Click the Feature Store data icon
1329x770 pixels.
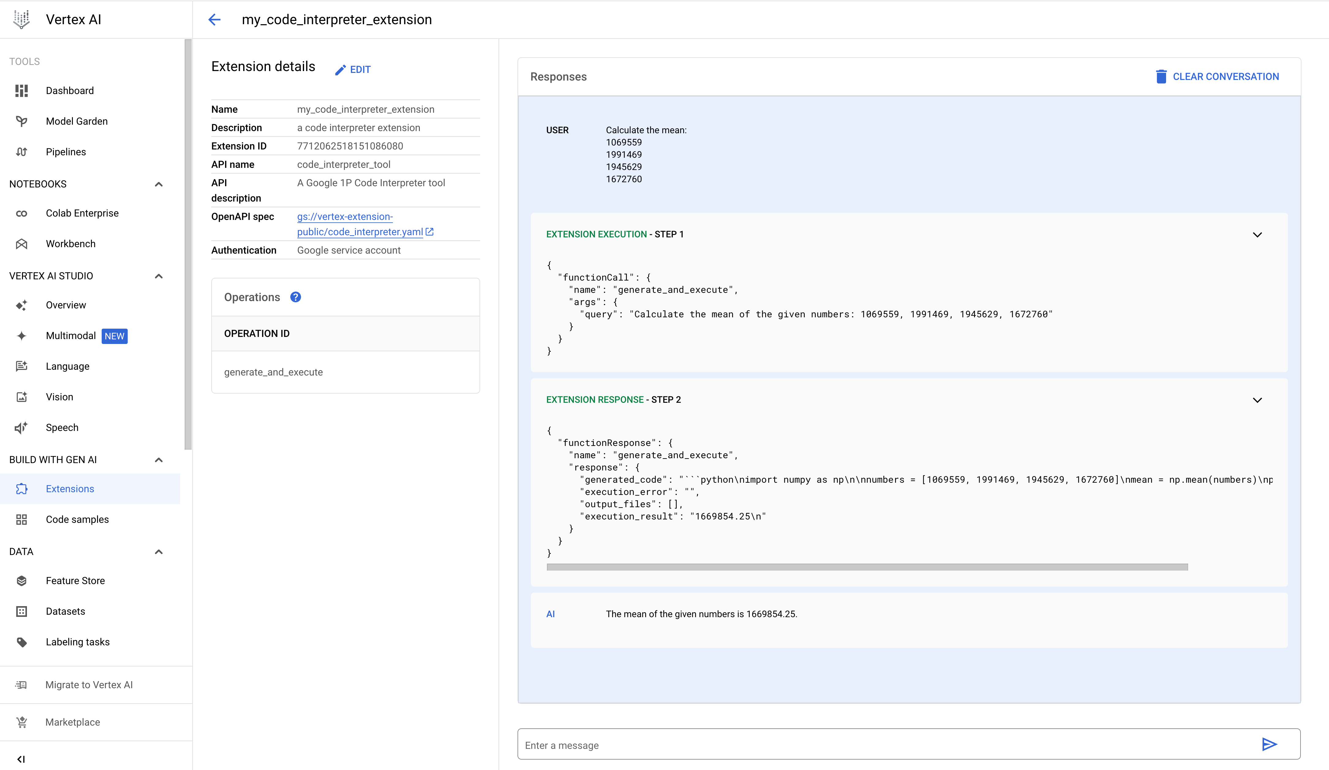22,580
